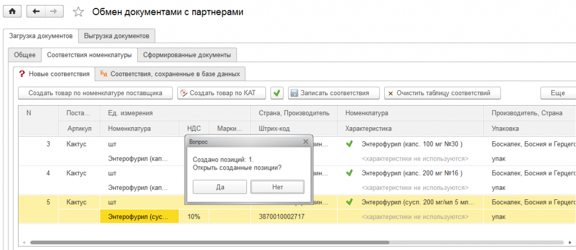Image resolution: width=576 pixels, height=250 pixels.
Task: Click Очистить таблицу соответствий button
Action: [x=443, y=93]
